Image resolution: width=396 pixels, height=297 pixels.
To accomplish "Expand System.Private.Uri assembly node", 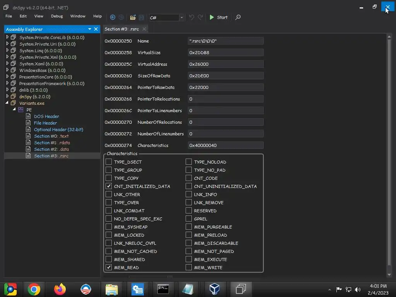I will tap(7, 44).
